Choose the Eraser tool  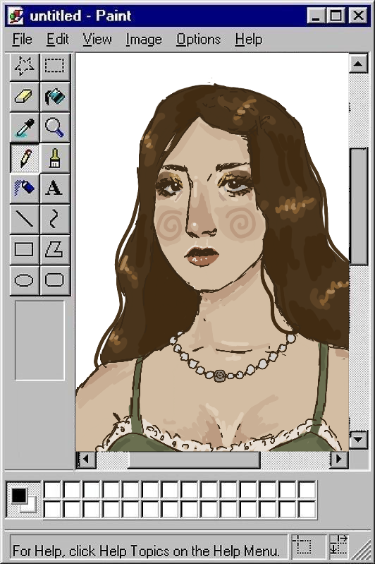coord(25,97)
